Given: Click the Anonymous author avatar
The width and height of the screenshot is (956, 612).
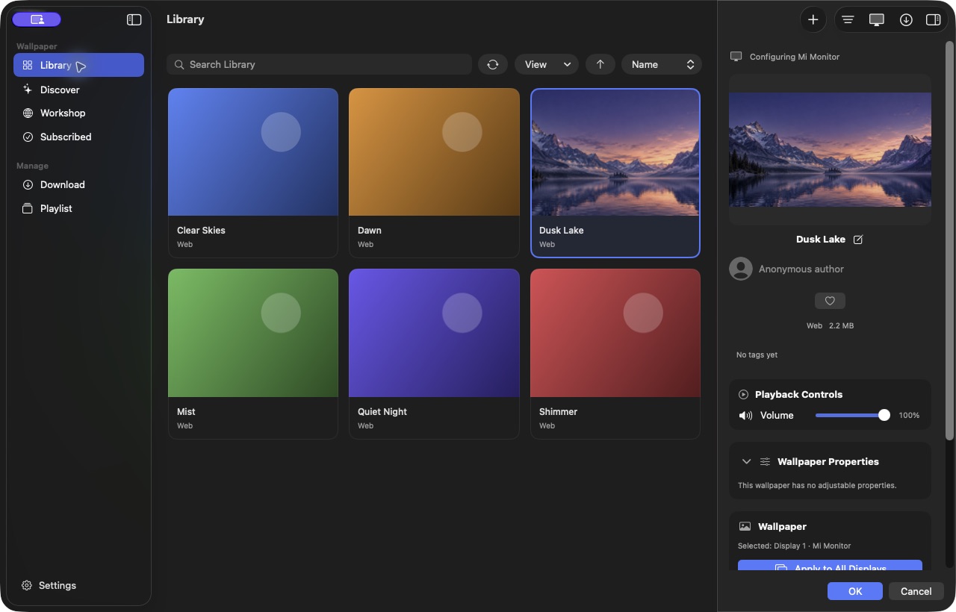Looking at the screenshot, I should [741, 269].
